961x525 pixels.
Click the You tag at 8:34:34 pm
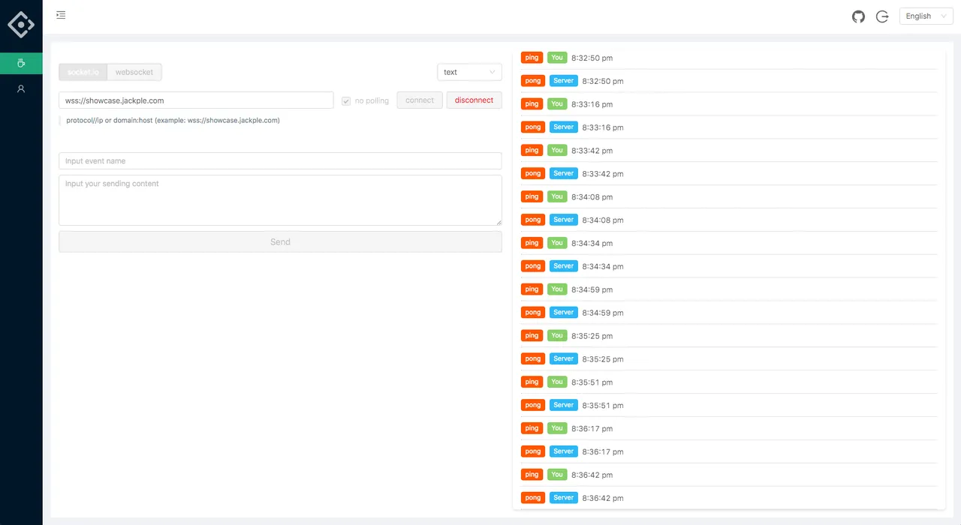[557, 243]
